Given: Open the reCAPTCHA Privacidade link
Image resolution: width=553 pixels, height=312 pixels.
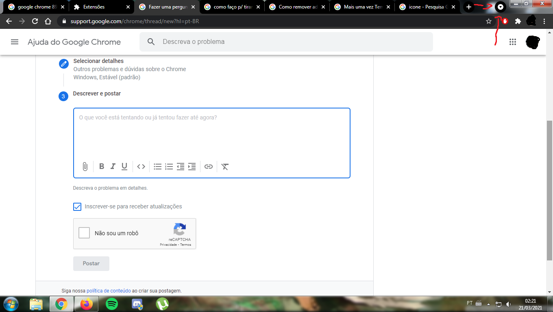Looking at the screenshot, I should point(168,245).
